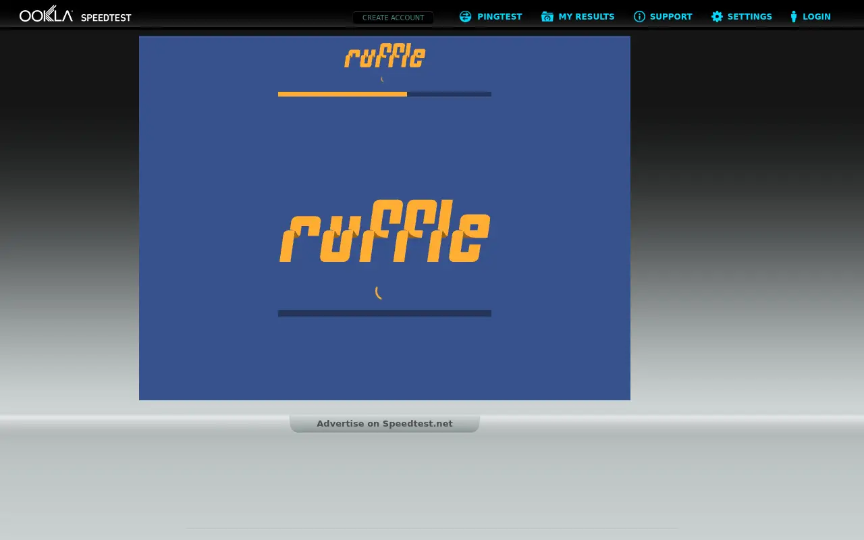Image resolution: width=864 pixels, height=540 pixels.
Task: Click the Ookla Speedtest logo
Action: click(76, 15)
